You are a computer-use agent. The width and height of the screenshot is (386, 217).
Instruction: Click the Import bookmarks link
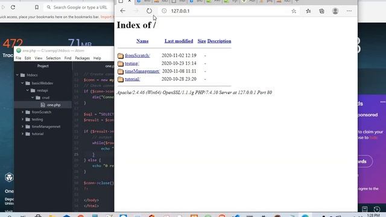[107, 17]
